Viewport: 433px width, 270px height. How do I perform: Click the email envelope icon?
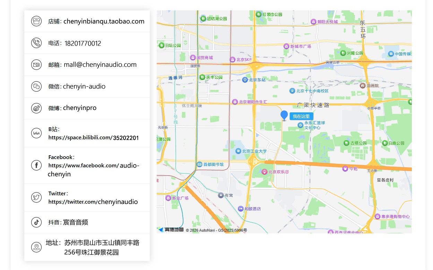click(x=36, y=65)
